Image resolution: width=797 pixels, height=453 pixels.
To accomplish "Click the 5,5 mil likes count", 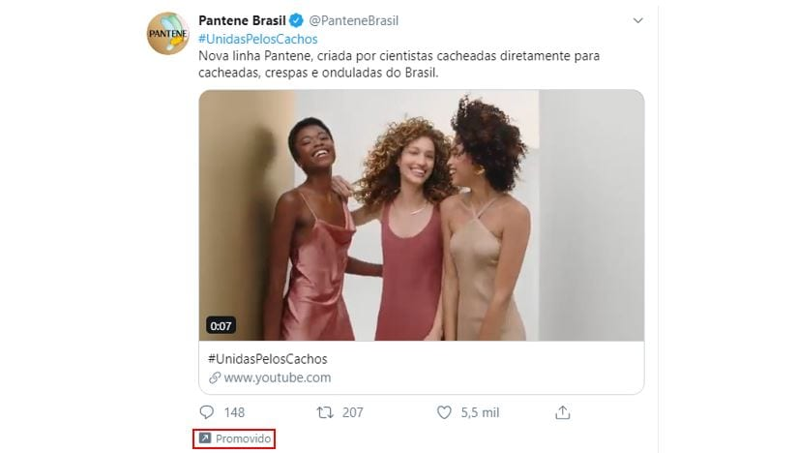I will tap(481, 412).
